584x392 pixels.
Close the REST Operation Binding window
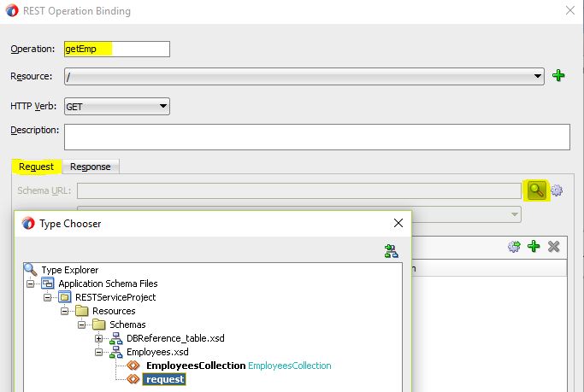[x=570, y=10]
